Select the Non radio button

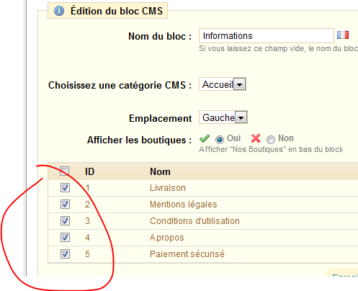[271, 139]
